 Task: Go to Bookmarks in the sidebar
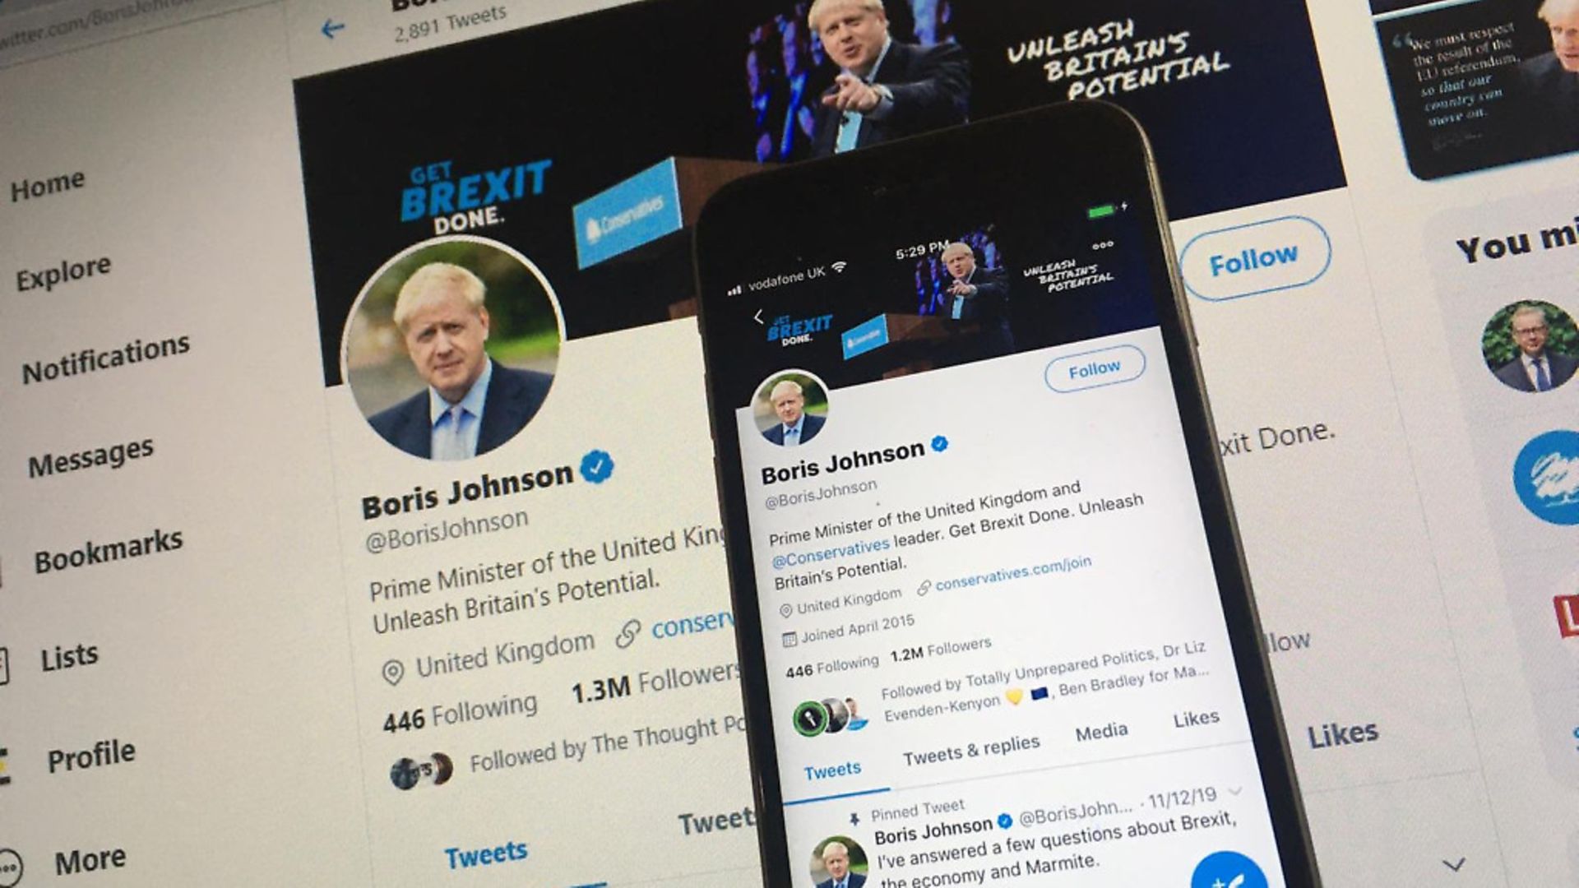pos(108,551)
